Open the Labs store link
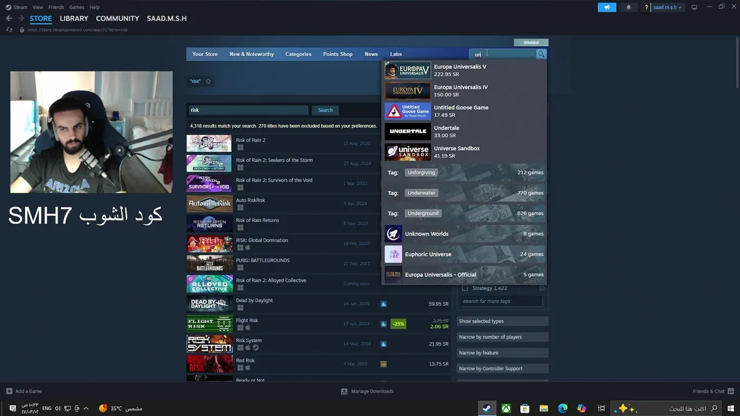 click(396, 54)
